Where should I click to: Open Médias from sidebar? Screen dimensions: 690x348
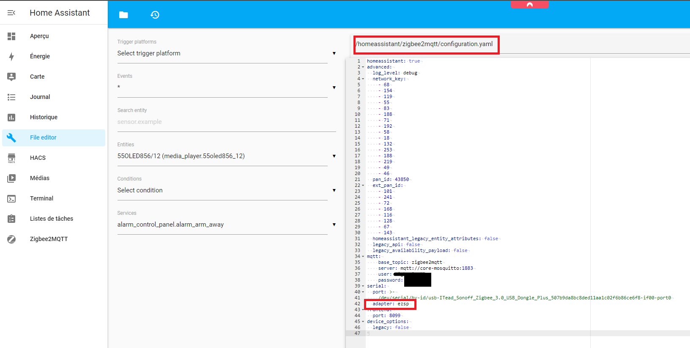click(x=40, y=178)
